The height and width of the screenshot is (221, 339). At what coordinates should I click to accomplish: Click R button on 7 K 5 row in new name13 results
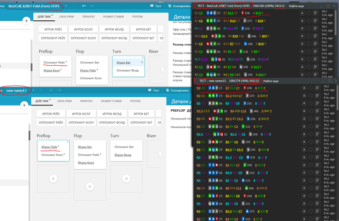pyautogui.click(x=304, y=157)
